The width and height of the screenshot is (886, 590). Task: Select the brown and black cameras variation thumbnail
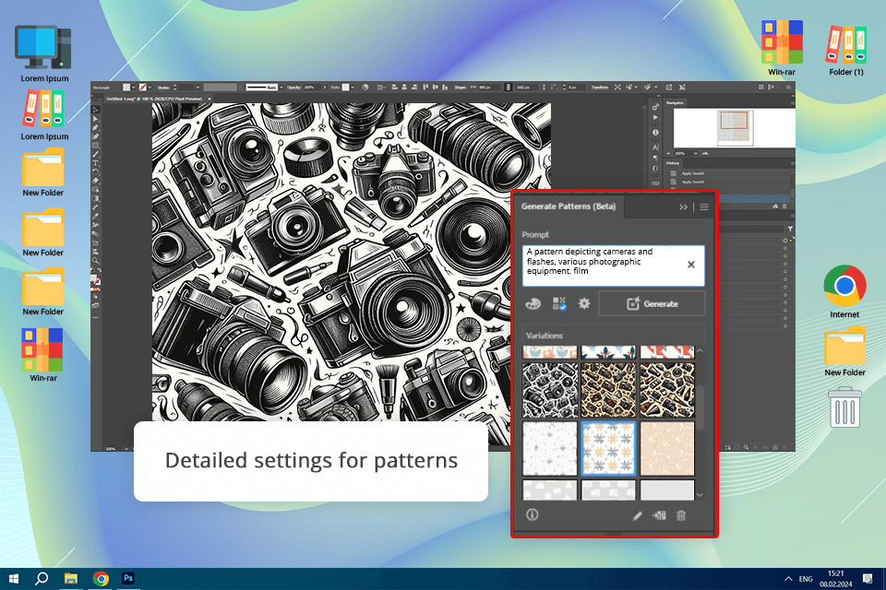point(608,390)
